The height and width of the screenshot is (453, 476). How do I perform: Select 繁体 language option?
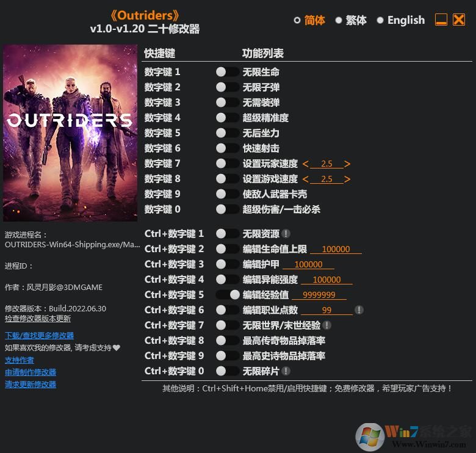(x=339, y=20)
